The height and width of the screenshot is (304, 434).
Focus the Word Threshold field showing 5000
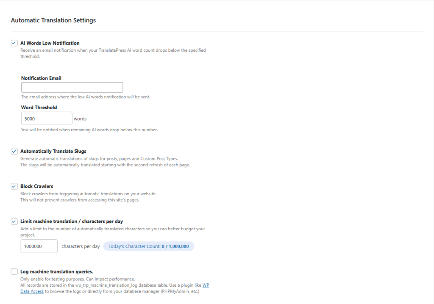coord(47,119)
